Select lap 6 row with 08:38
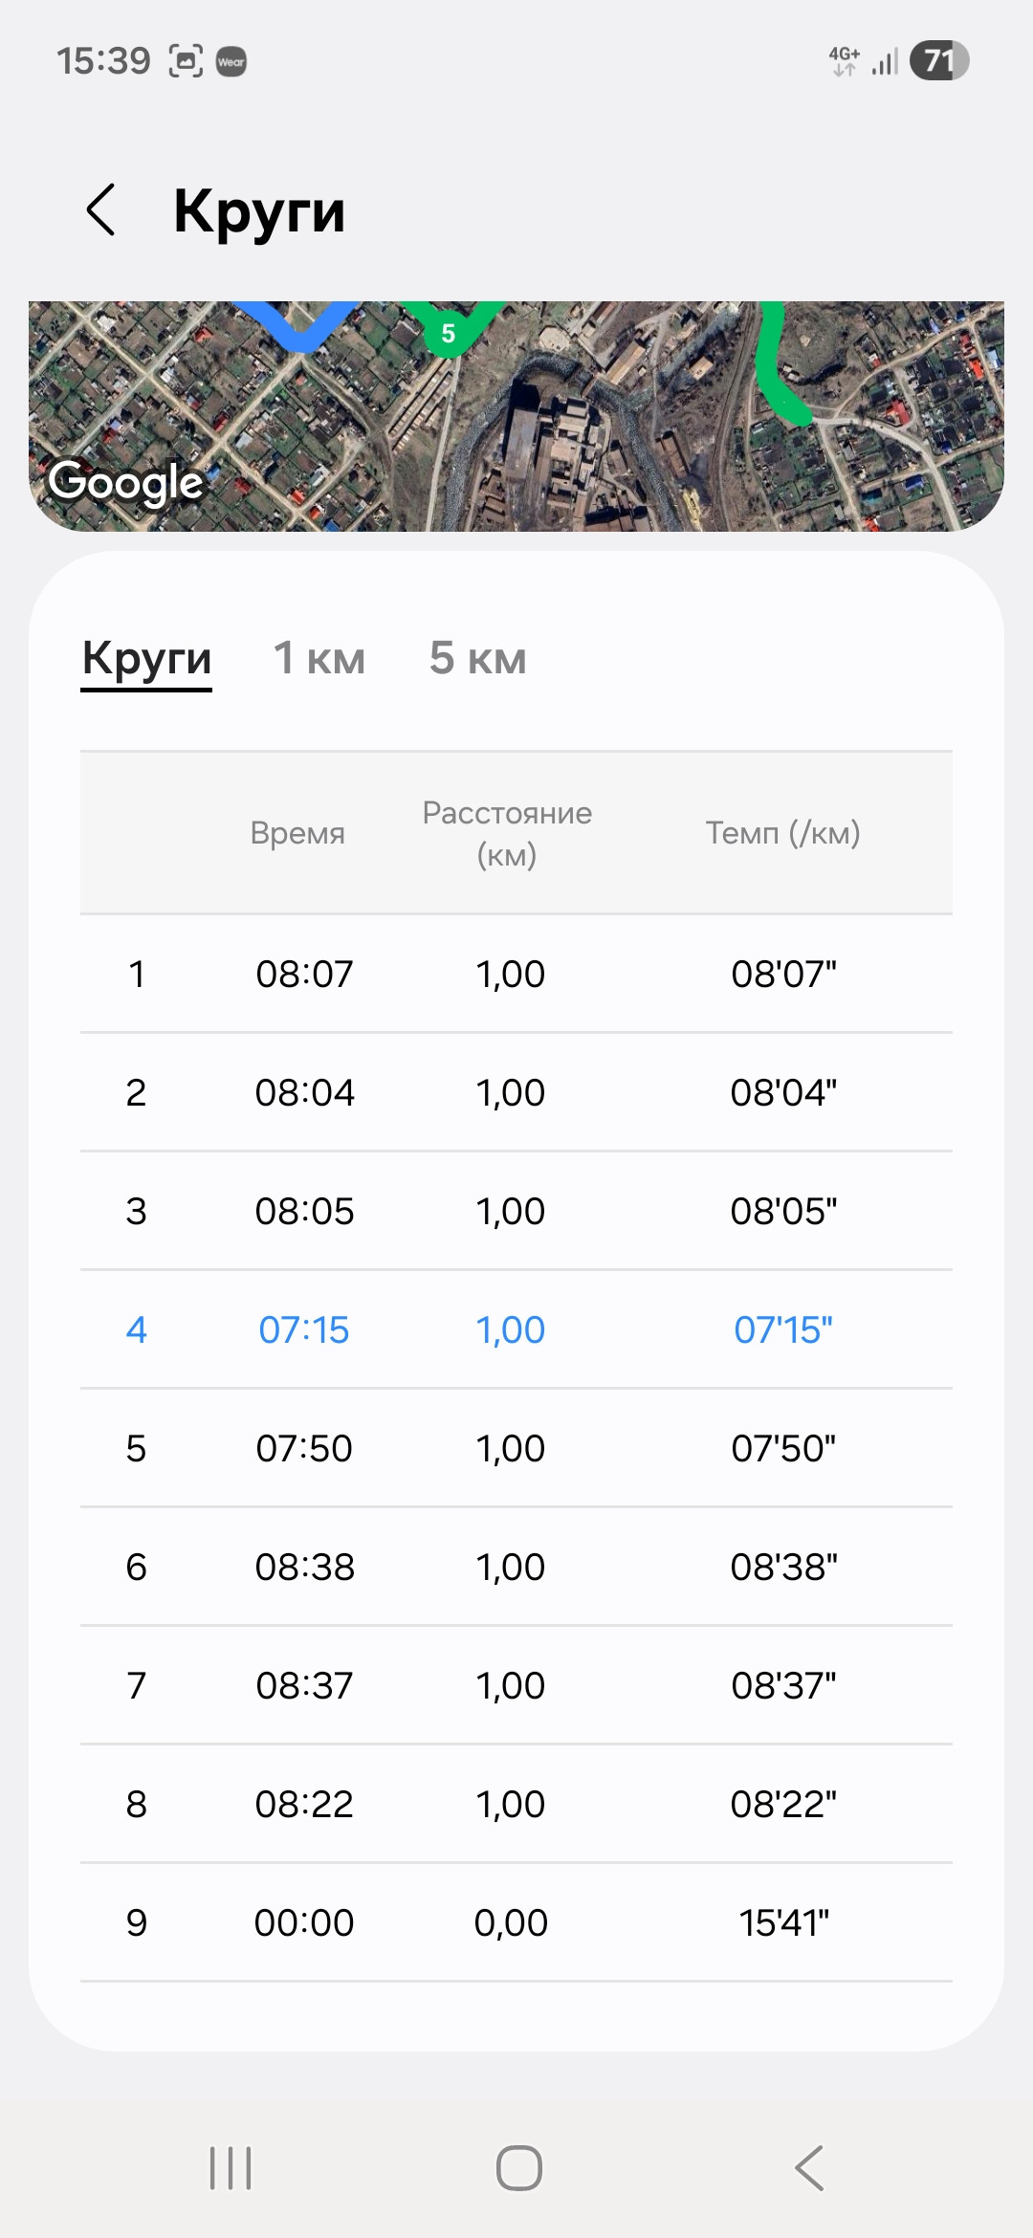Image resolution: width=1033 pixels, height=2238 pixels. click(x=516, y=1567)
